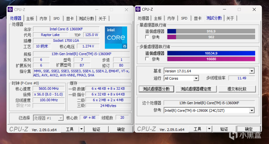Click 多线程倍率 value 11.49
The height and width of the screenshot is (144, 269).
pyautogui.click(x=242, y=78)
